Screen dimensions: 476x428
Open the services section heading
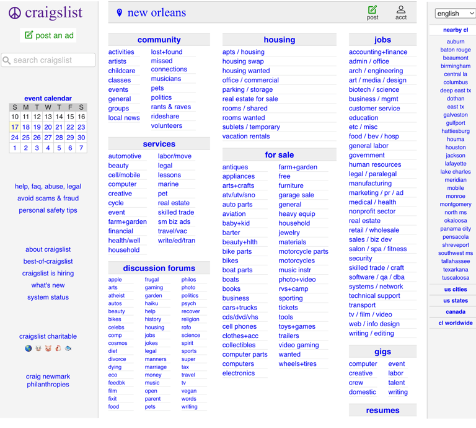159,144
